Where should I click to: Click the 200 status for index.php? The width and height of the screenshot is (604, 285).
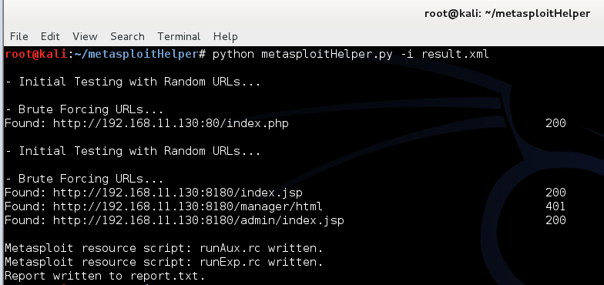pos(555,123)
